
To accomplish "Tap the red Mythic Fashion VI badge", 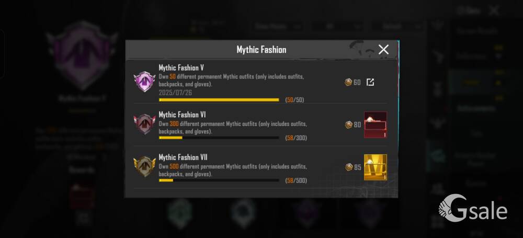I will click(x=144, y=124).
